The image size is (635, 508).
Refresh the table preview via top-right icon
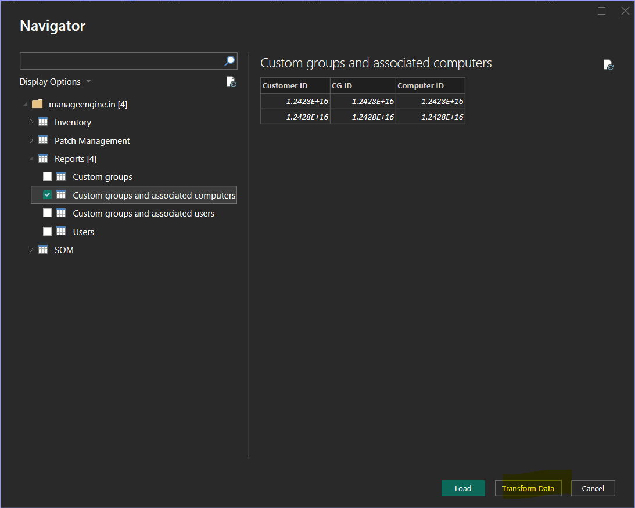coord(608,64)
